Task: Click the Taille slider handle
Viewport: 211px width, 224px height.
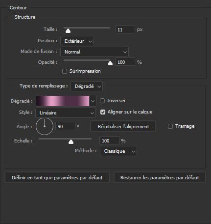Action: 68,30
